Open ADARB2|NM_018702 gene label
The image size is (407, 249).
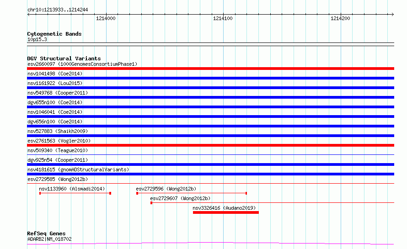49,239
